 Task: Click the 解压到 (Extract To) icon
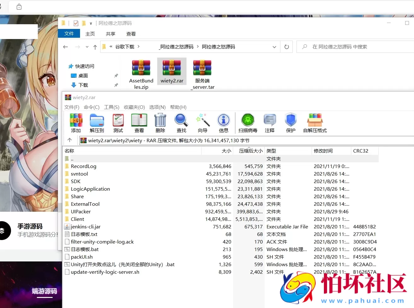coord(97,123)
